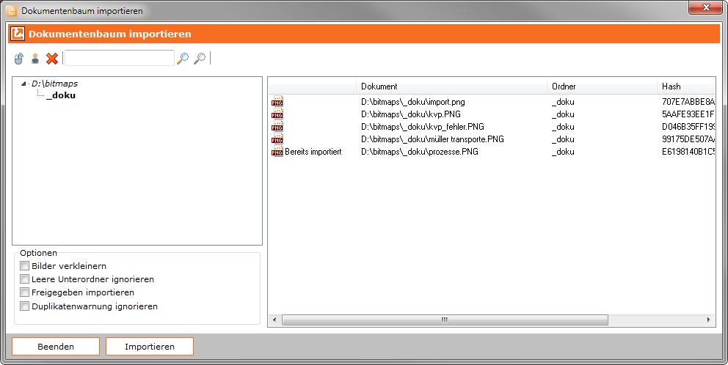
Task: Click the blue magnifier search icon
Action: [x=183, y=59]
